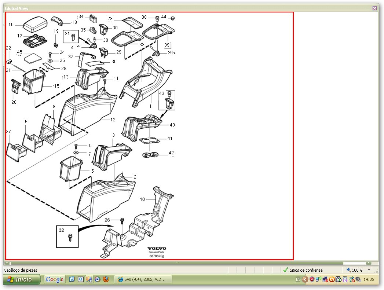384x290 pixels.
Task: Select part label 23 on diagram
Action: coord(110,19)
